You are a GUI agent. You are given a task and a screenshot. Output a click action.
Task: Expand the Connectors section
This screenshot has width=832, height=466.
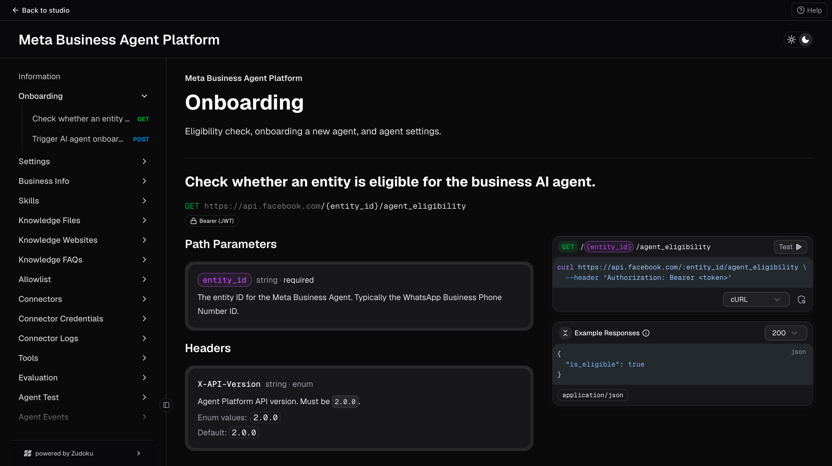83,299
